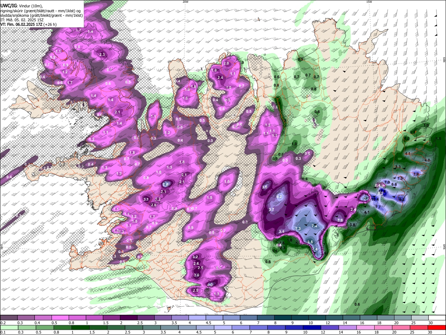The image size is (446, 335).
Task: Click the '6.6' rain value on the map
Action: (x=394, y=184)
